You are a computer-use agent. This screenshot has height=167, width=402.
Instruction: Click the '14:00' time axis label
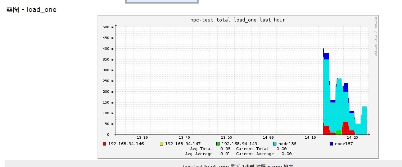268,138
